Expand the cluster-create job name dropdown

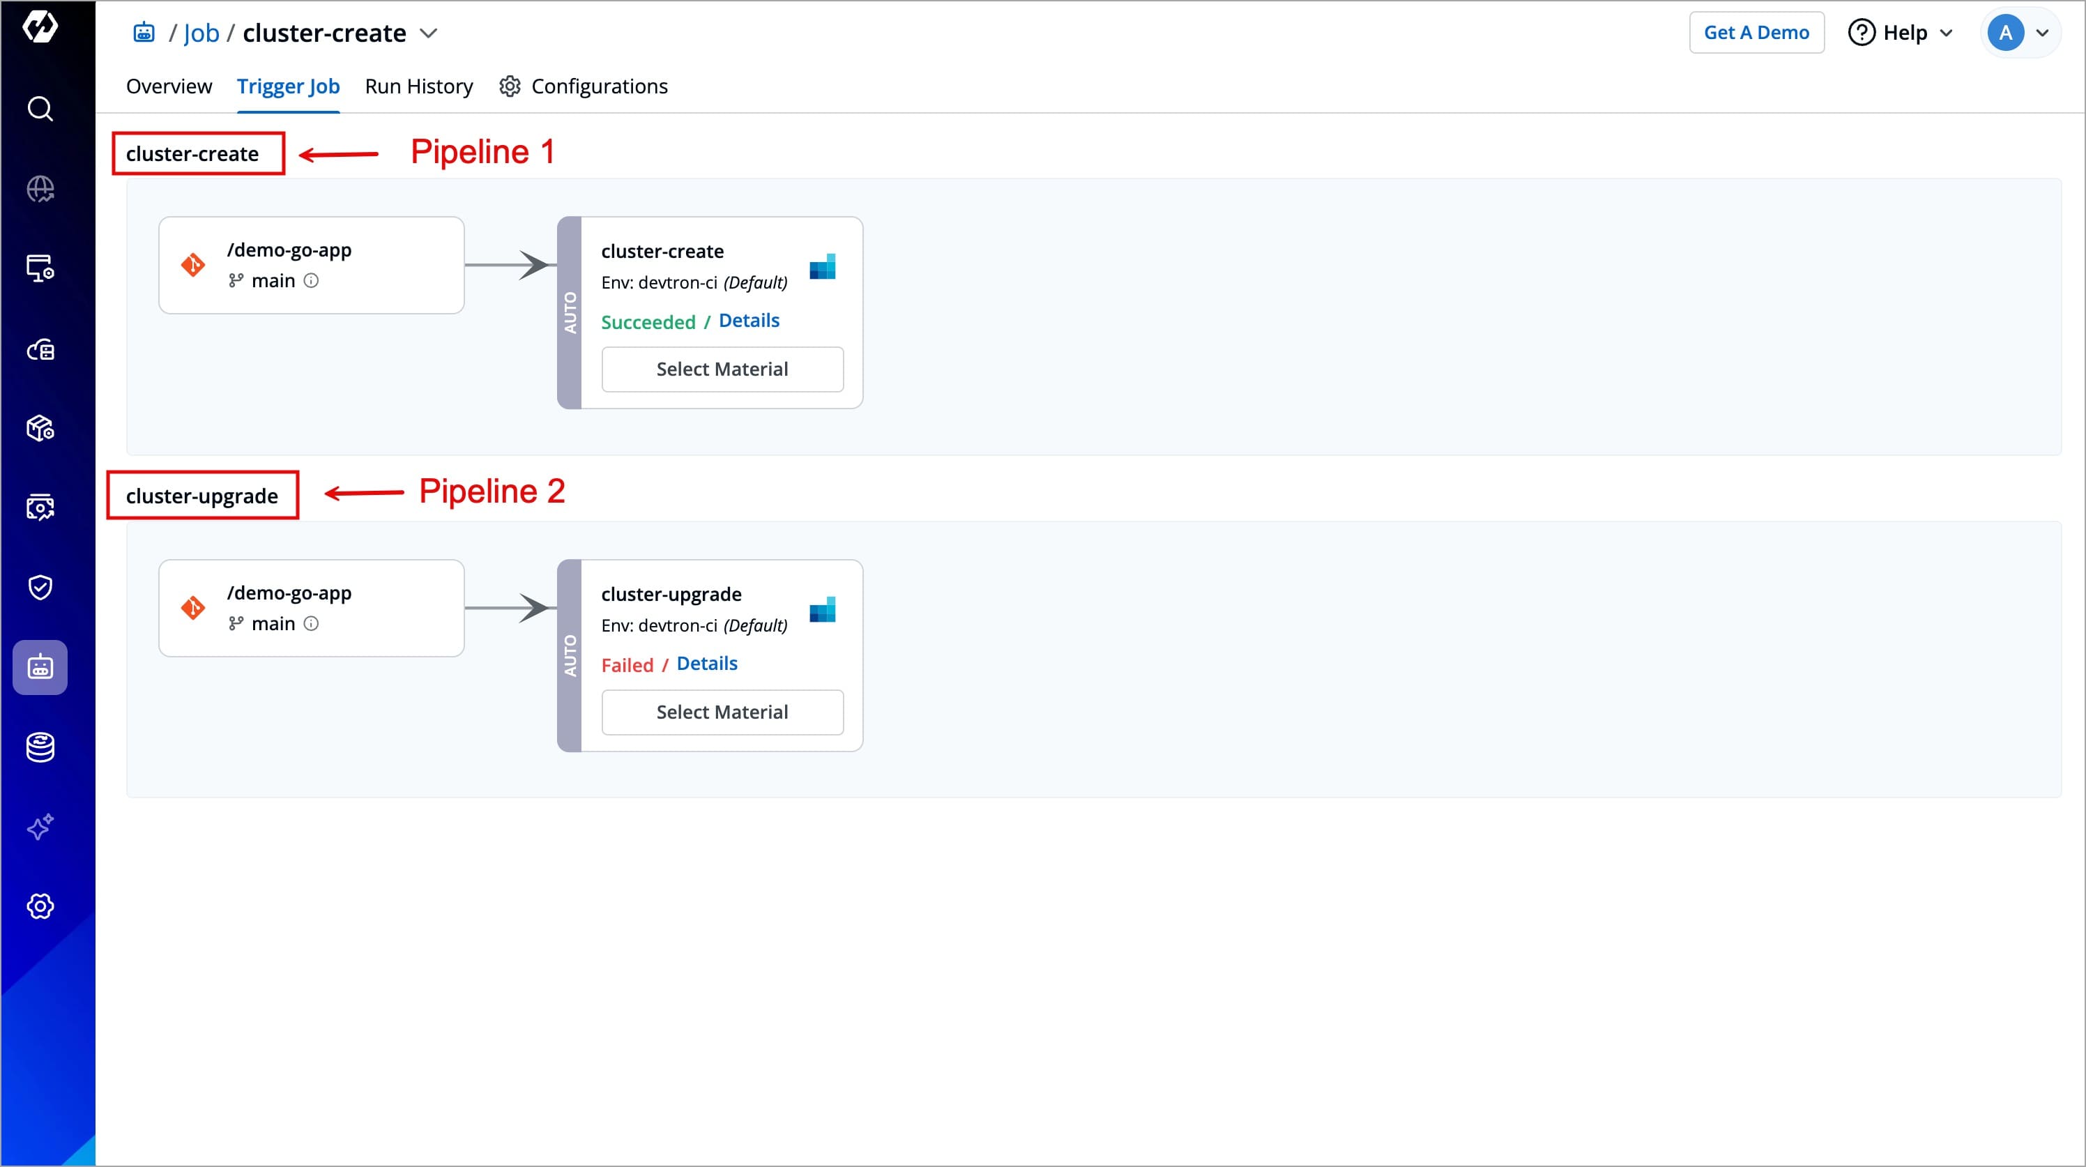tap(428, 33)
